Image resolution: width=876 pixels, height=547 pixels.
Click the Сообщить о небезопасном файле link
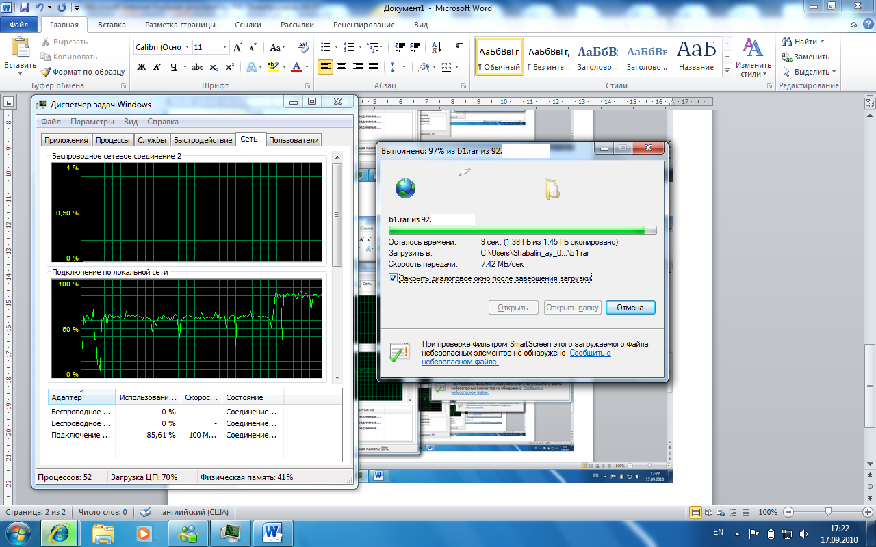(590, 353)
